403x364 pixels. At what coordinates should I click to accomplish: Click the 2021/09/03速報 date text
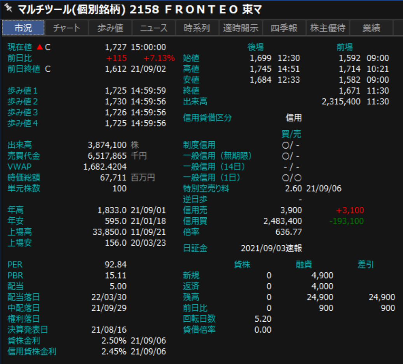(x=271, y=248)
